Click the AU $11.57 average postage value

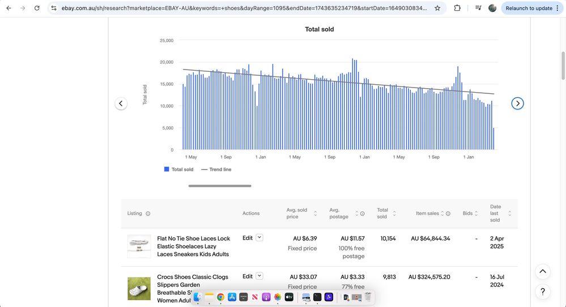tap(352, 239)
